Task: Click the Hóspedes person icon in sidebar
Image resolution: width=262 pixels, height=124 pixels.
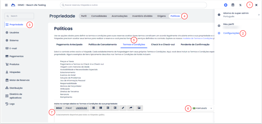Action: click(7, 72)
